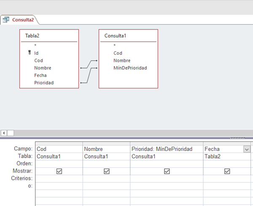Click the primary key icon beside Id
Screen dimensions: 253x206
[x=29, y=53]
